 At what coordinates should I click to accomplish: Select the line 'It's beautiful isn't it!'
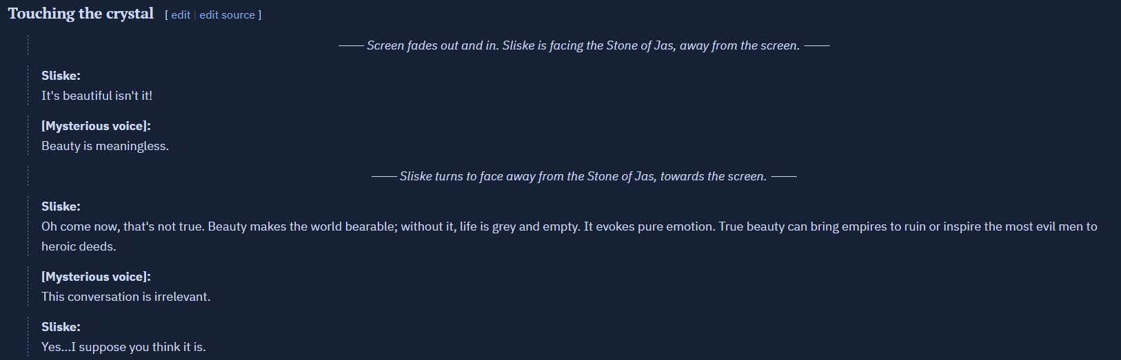point(97,96)
